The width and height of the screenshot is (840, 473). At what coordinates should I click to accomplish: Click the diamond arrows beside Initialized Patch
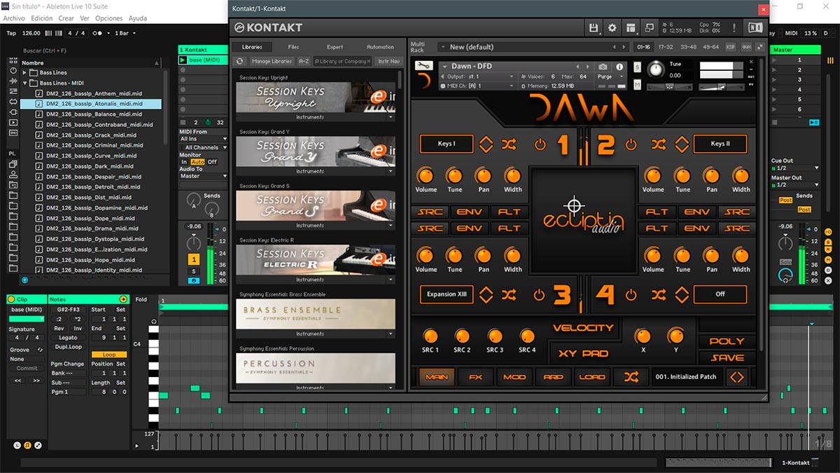tap(736, 376)
